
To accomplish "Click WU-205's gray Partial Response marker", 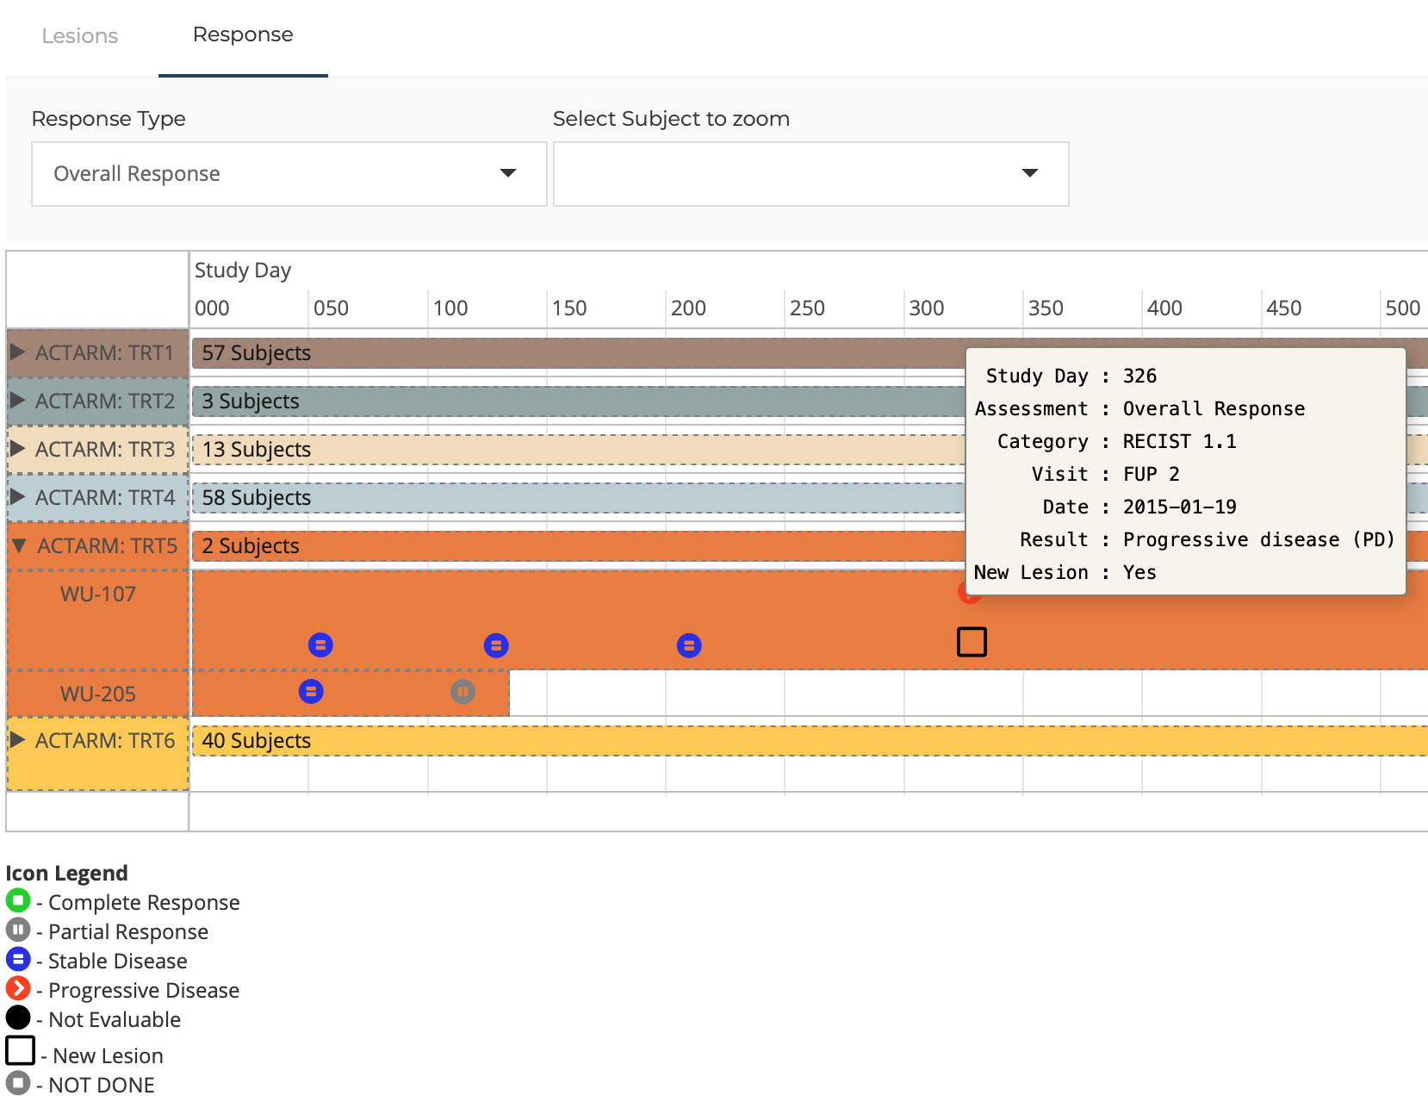I will click(x=463, y=691).
